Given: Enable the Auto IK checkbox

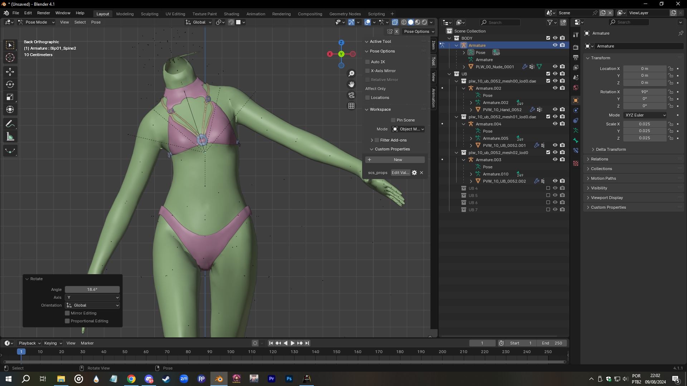Looking at the screenshot, I should click(367, 62).
